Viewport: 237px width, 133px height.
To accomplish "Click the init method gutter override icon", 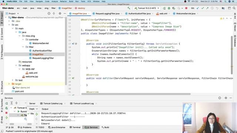I will tap(73, 44).
